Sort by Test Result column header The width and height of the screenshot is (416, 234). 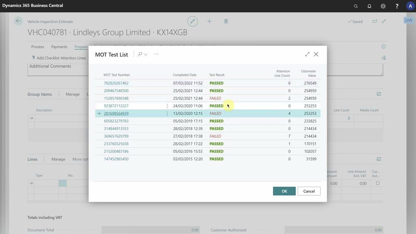pos(217,75)
